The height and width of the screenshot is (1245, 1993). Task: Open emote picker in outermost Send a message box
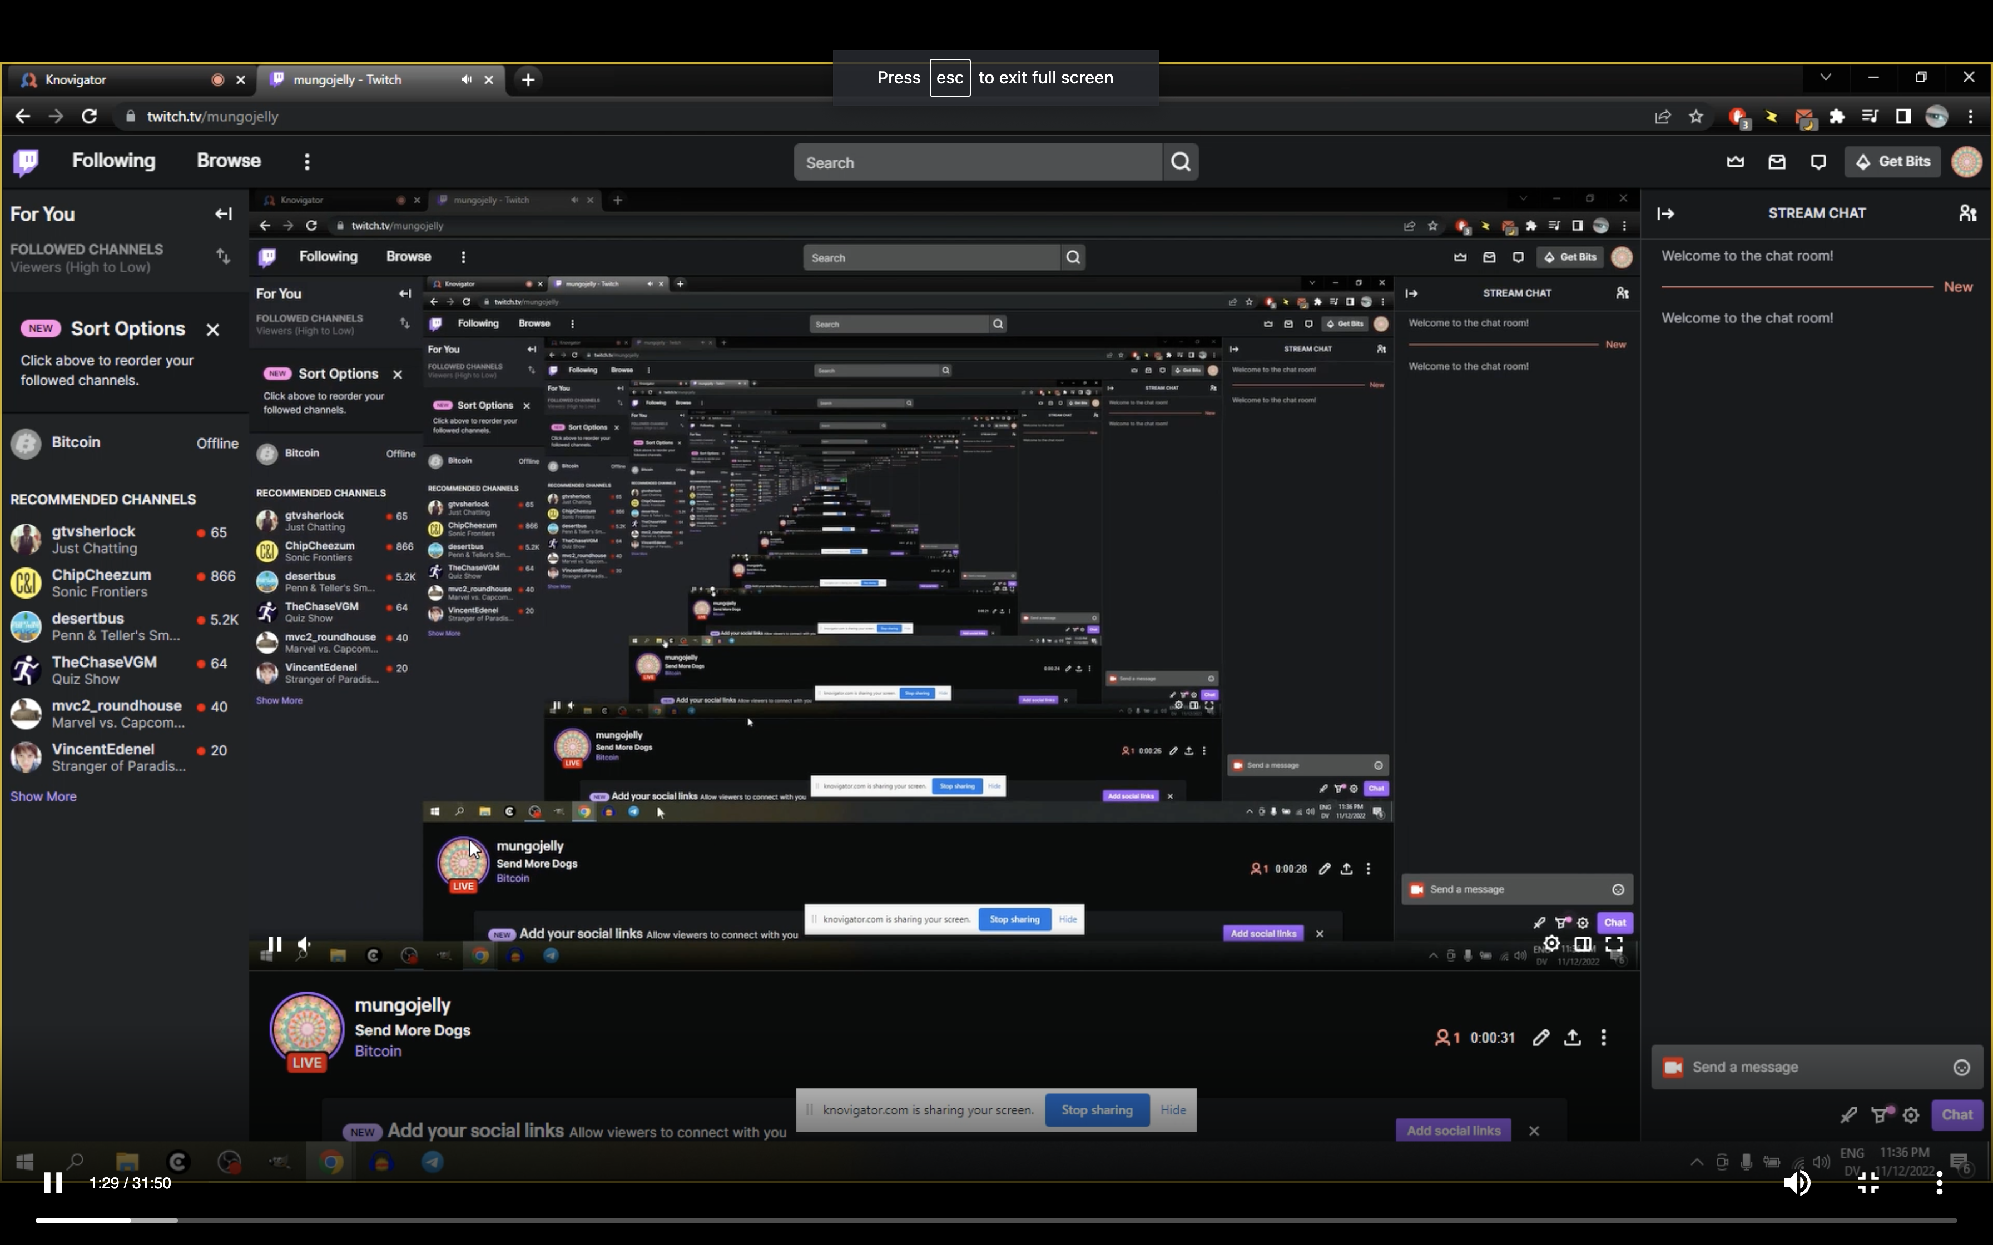point(1962,1067)
